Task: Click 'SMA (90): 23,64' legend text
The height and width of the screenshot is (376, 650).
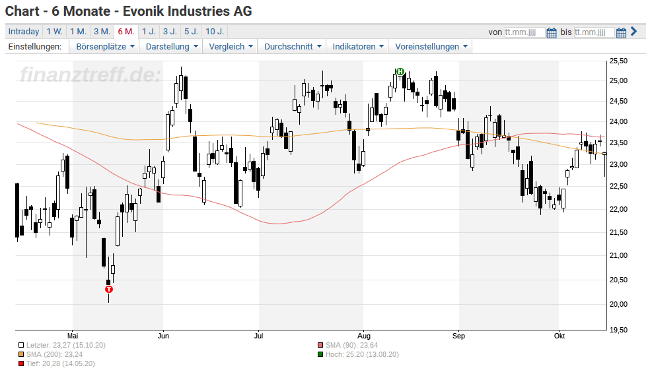Action: pos(351,345)
